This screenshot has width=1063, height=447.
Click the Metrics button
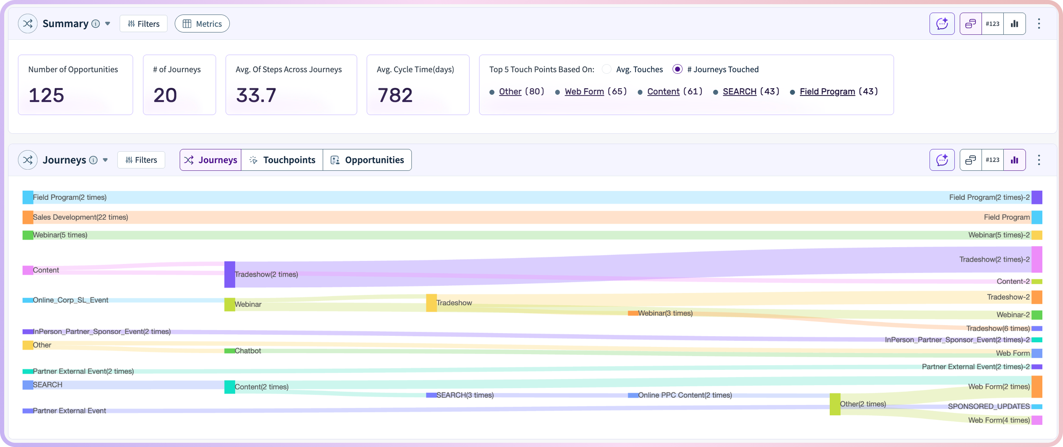[202, 24]
